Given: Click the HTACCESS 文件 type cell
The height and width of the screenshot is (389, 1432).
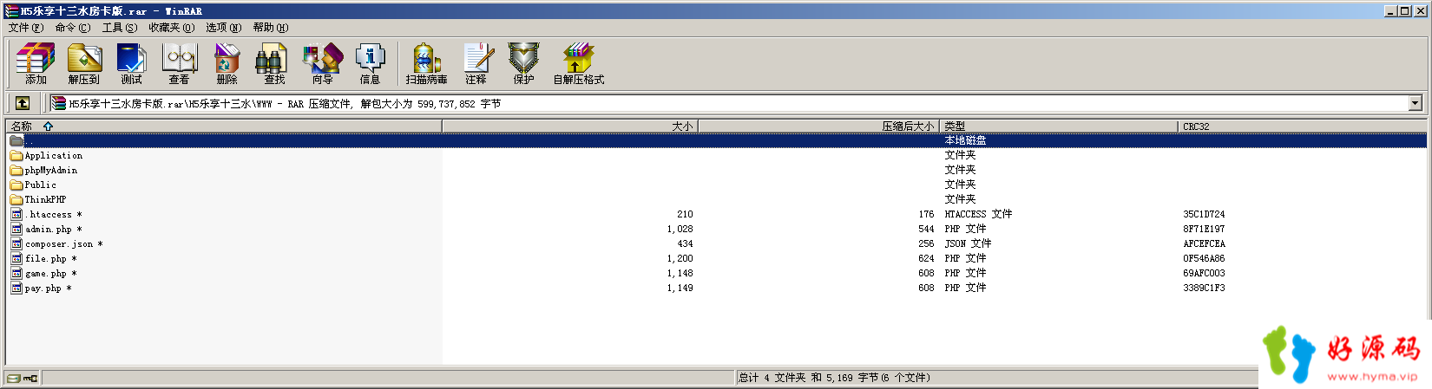Looking at the screenshot, I should pyautogui.click(x=978, y=215).
